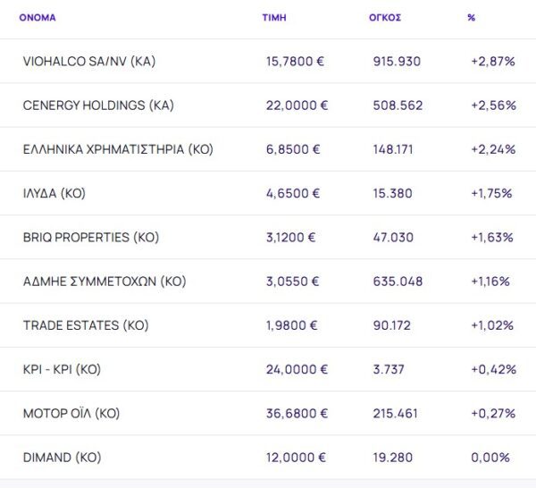
Task: Sort by the ΤΙΜΗ column header
Action: point(273,17)
